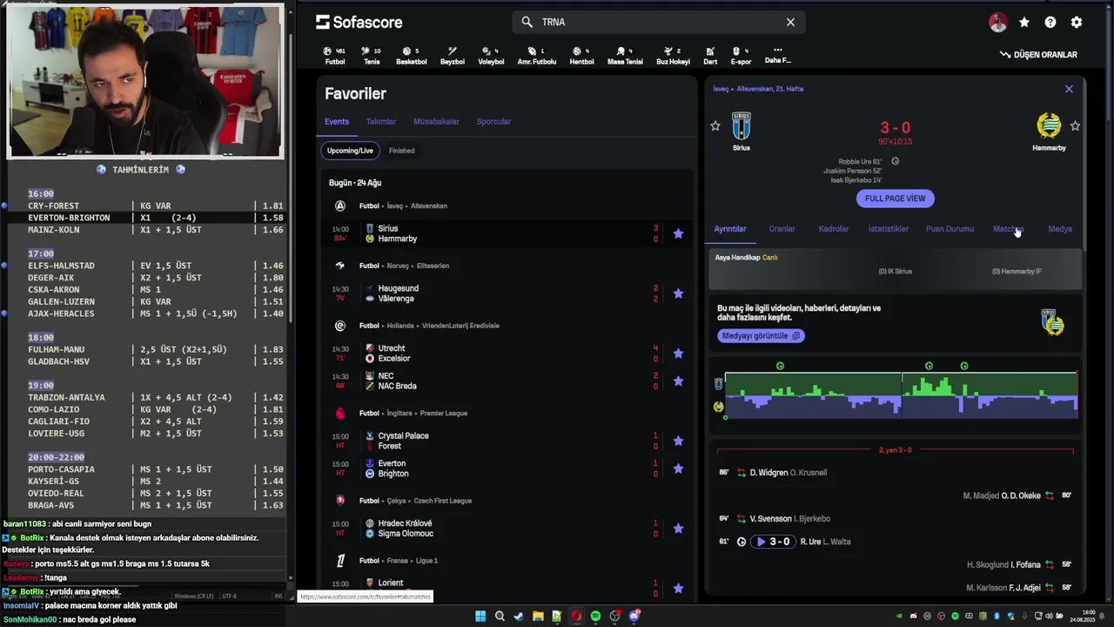The height and width of the screenshot is (627, 1114).
Task: Open the Premier League header link
Action: tap(443, 414)
